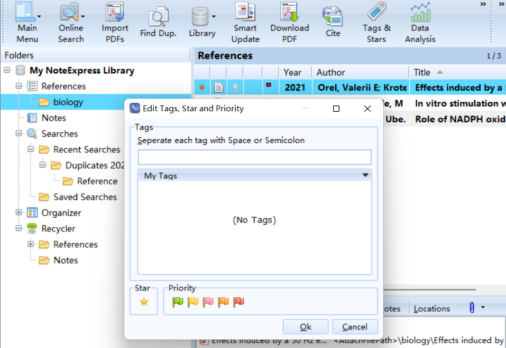Click the attachment path ending "\biology\Effects induced by"
The width and height of the screenshot is (506, 348).
pyautogui.click(x=419, y=341)
